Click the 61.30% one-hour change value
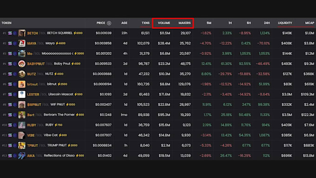The height and width of the screenshot is (178, 316). (226, 64)
